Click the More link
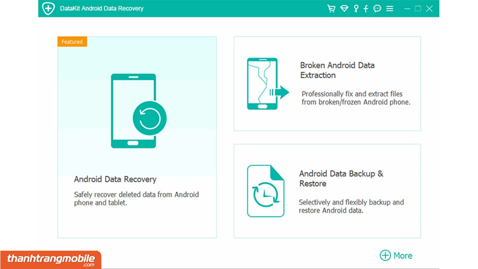This screenshot has width=478, height=269. click(x=403, y=255)
